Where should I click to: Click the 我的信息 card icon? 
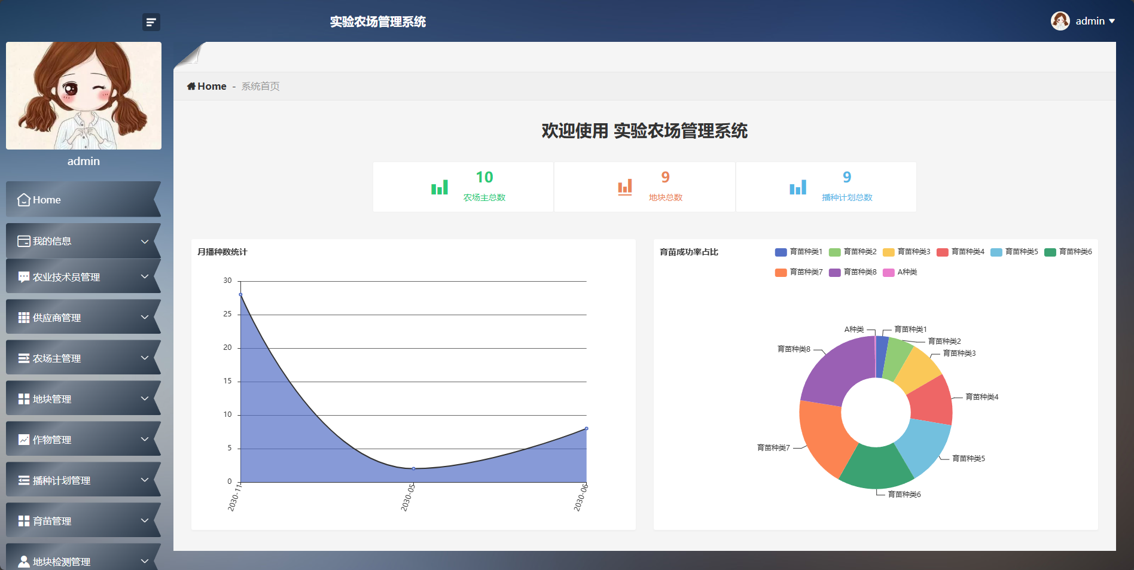24,241
